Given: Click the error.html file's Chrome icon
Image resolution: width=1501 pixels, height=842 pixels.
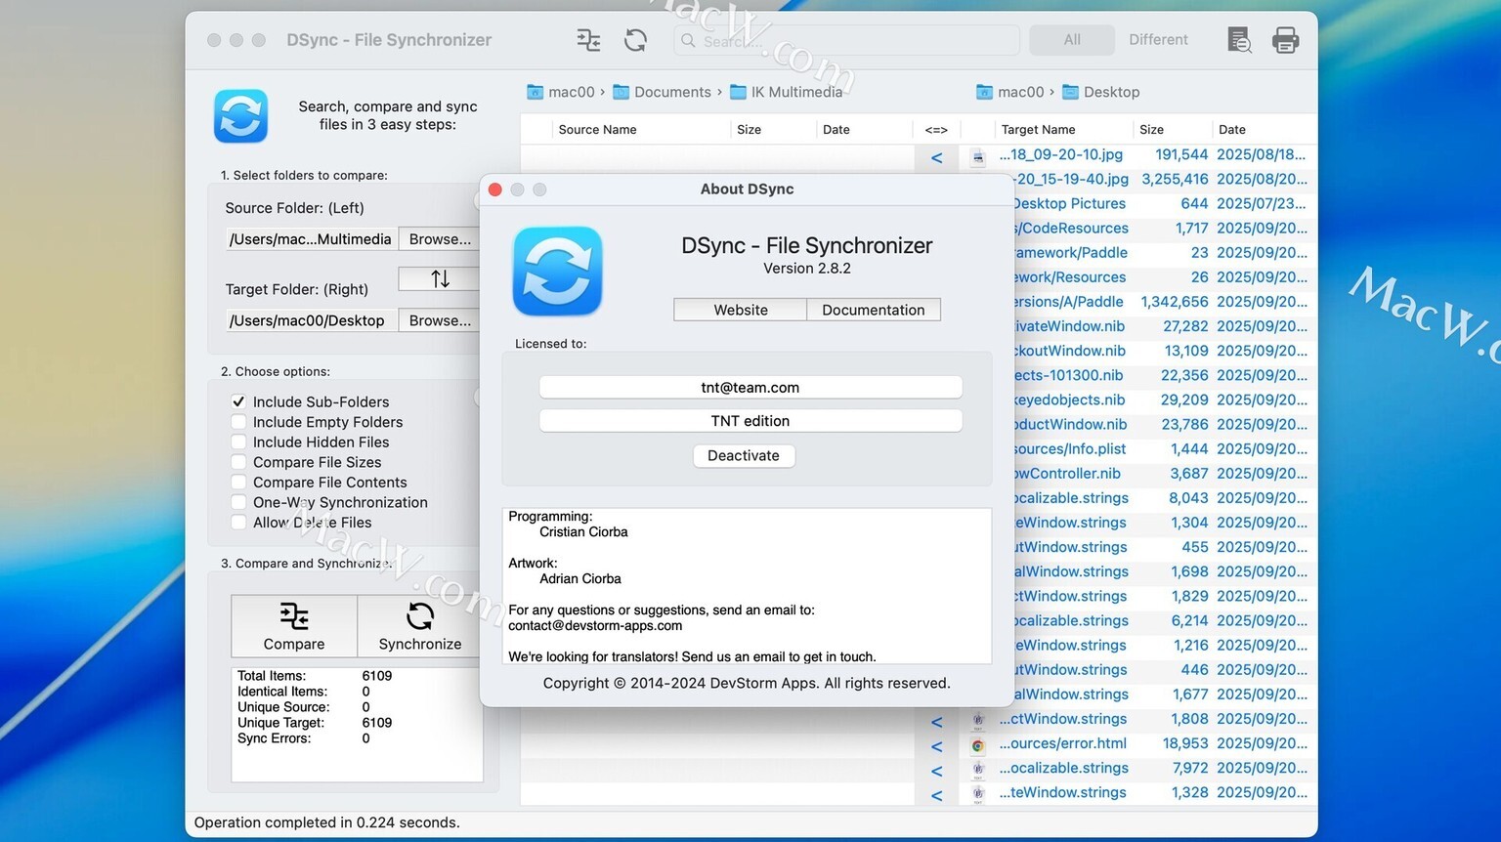Looking at the screenshot, I should (977, 744).
